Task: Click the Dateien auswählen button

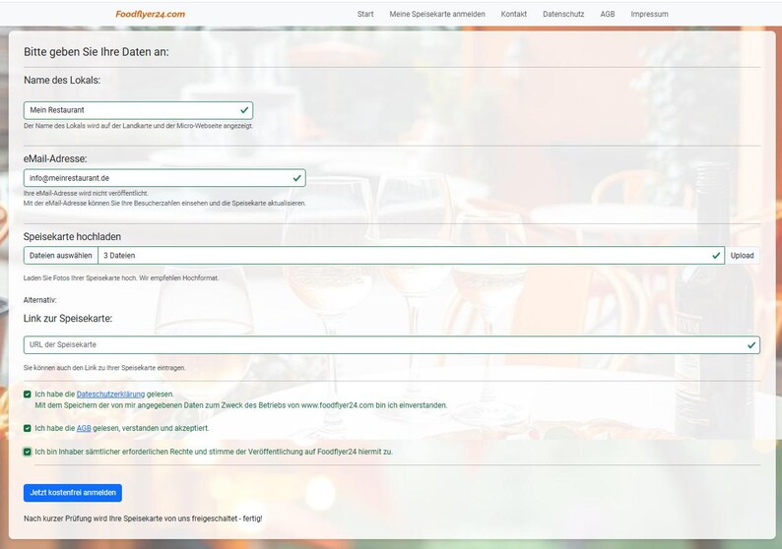Action: coord(60,256)
